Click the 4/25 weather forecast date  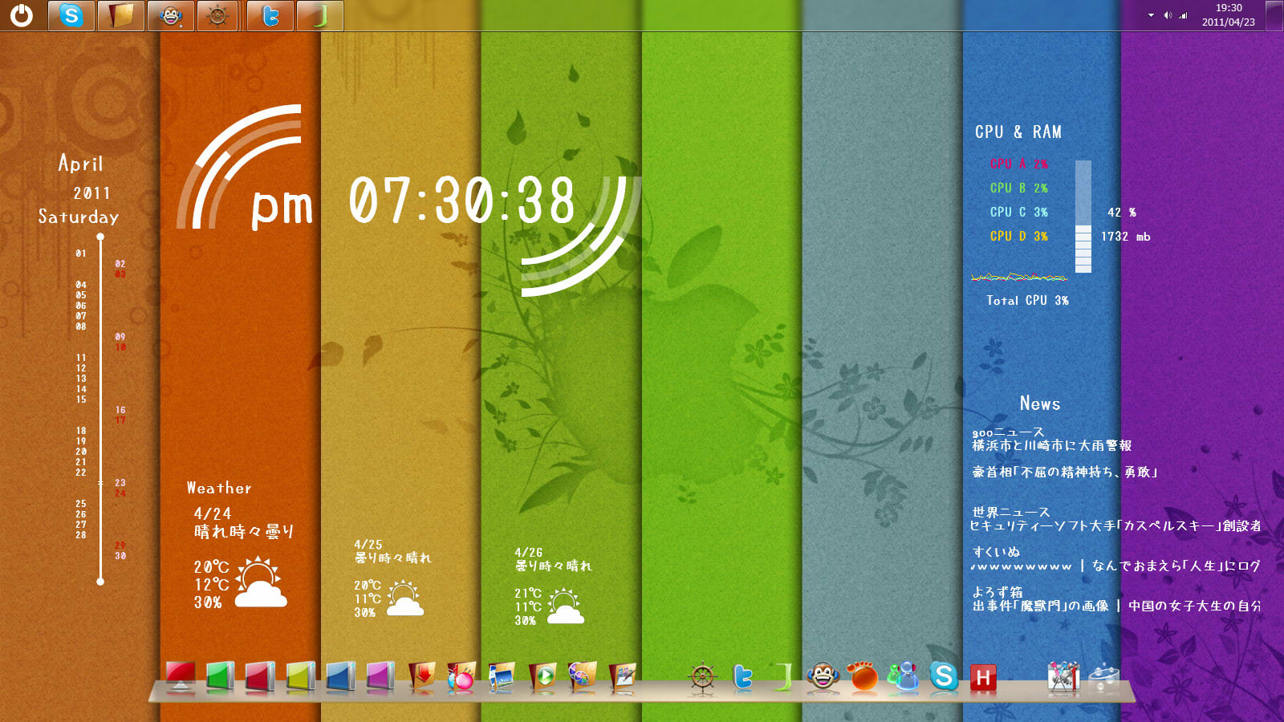(368, 545)
